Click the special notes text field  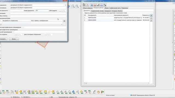[x=38, y=16]
